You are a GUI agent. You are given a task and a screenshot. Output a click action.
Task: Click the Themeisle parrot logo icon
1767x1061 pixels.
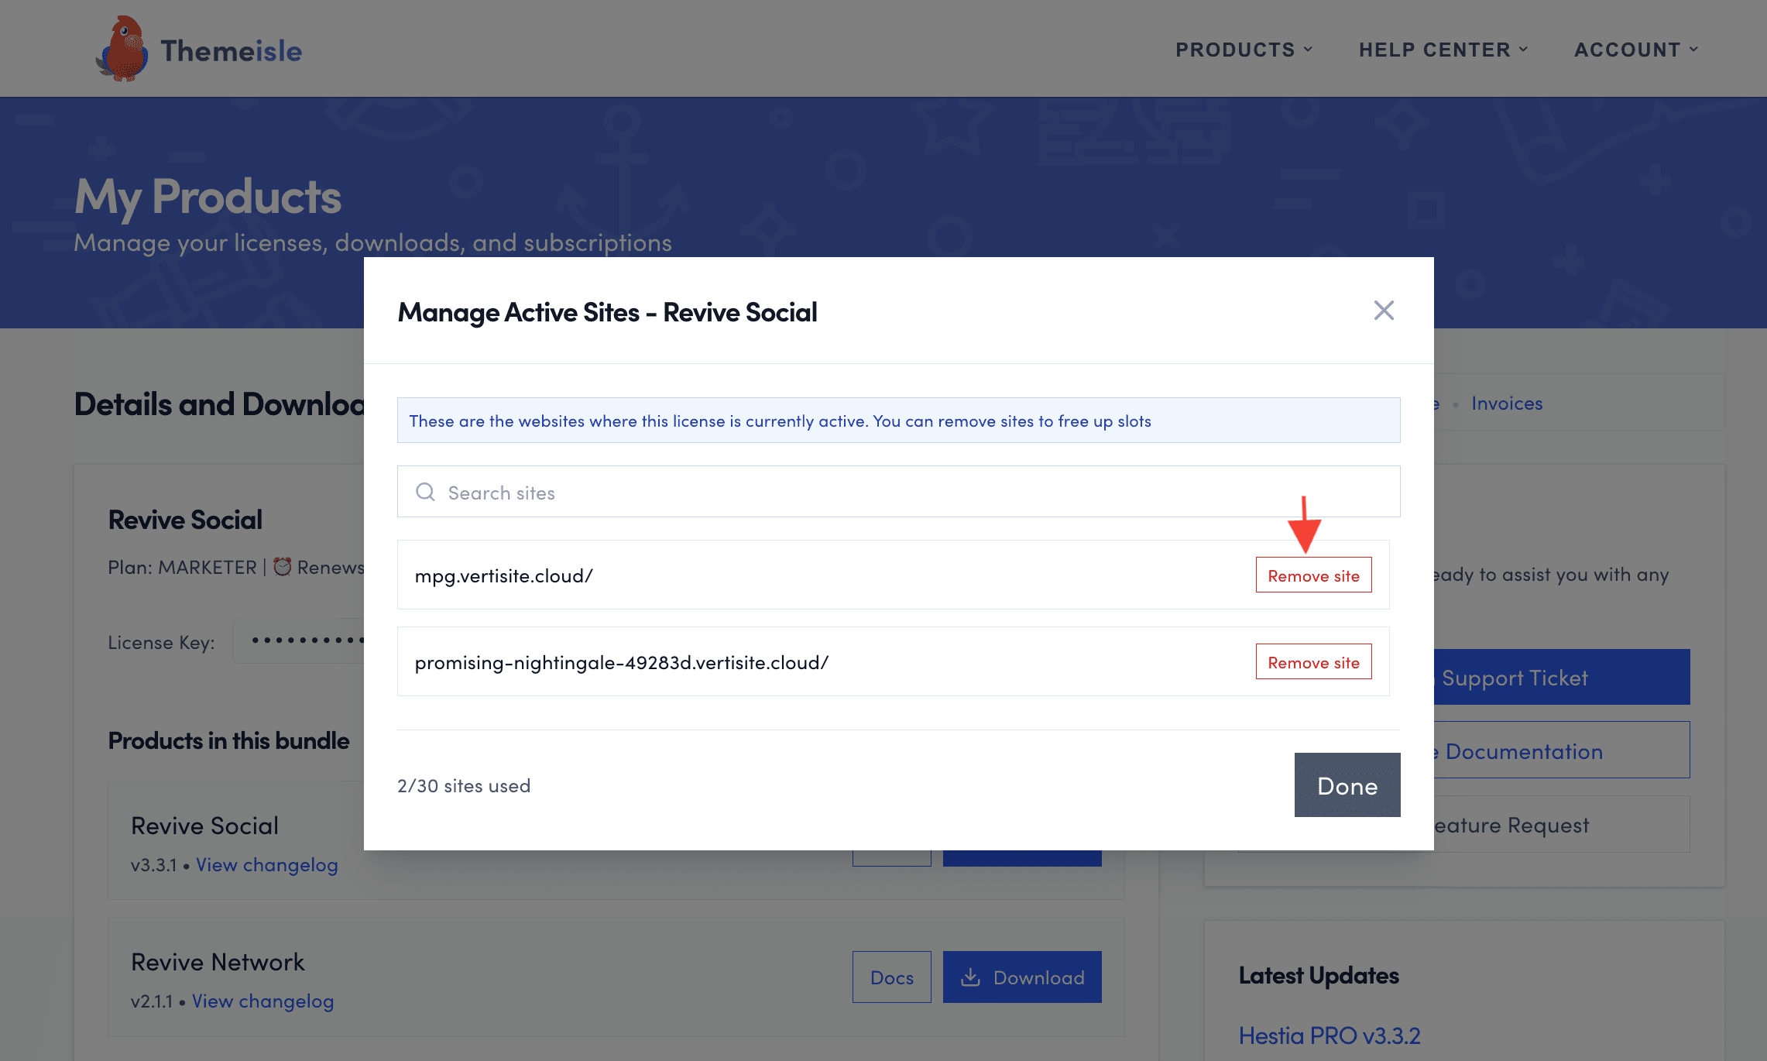click(x=122, y=50)
